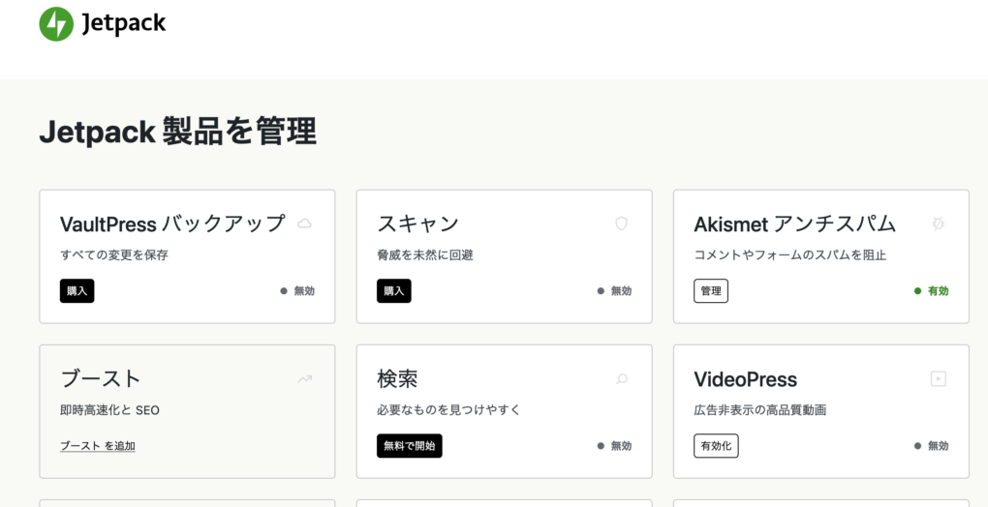The height and width of the screenshot is (507, 988).
Task: Click the ブースト を追加 link
Action: click(x=98, y=446)
